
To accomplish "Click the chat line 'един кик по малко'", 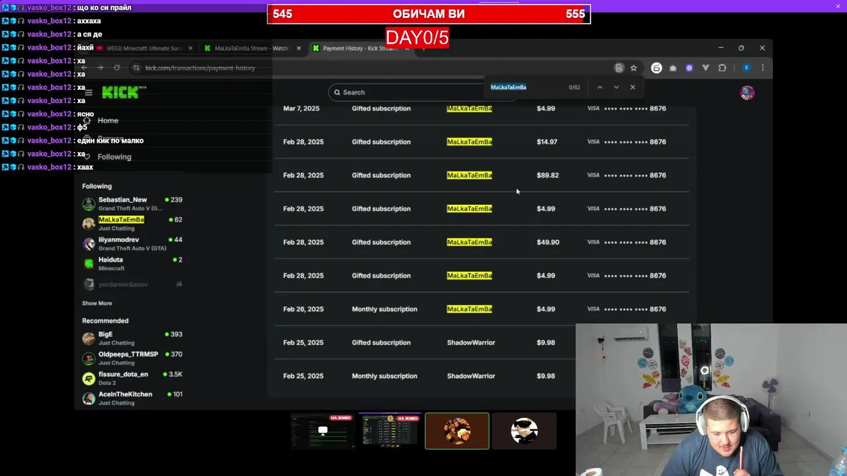I will pos(111,140).
